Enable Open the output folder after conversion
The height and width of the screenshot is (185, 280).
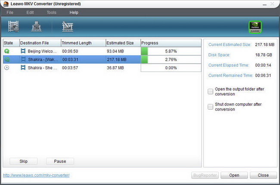210,91
